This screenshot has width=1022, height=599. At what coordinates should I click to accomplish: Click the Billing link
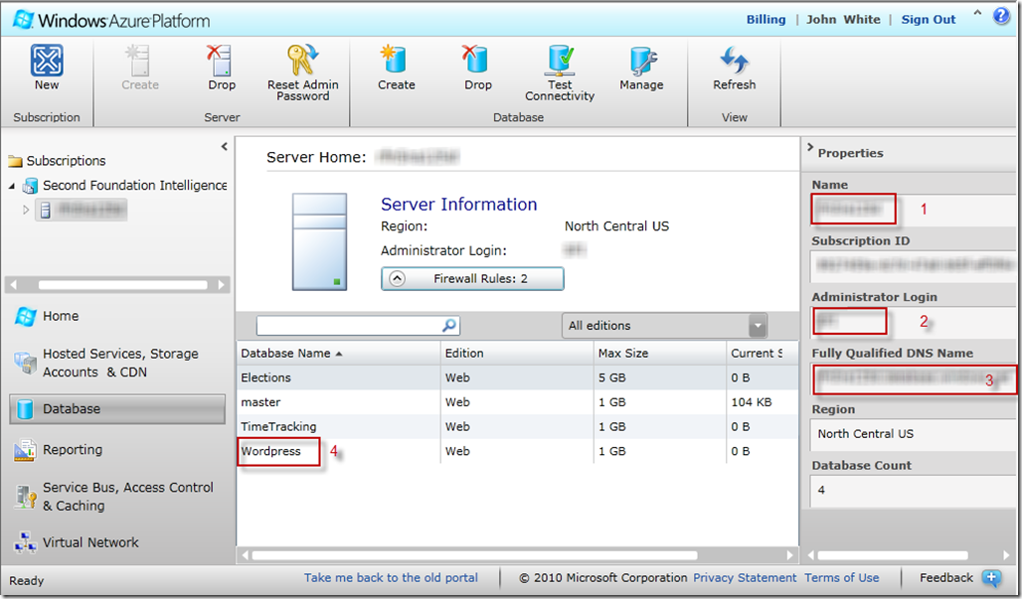click(x=766, y=20)
